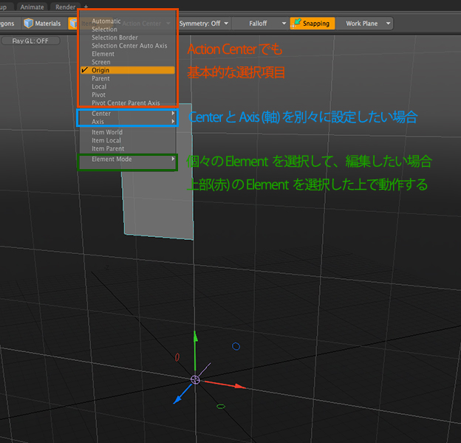
Task: Open the Falloff dropdown
Action: coord(263,24)
